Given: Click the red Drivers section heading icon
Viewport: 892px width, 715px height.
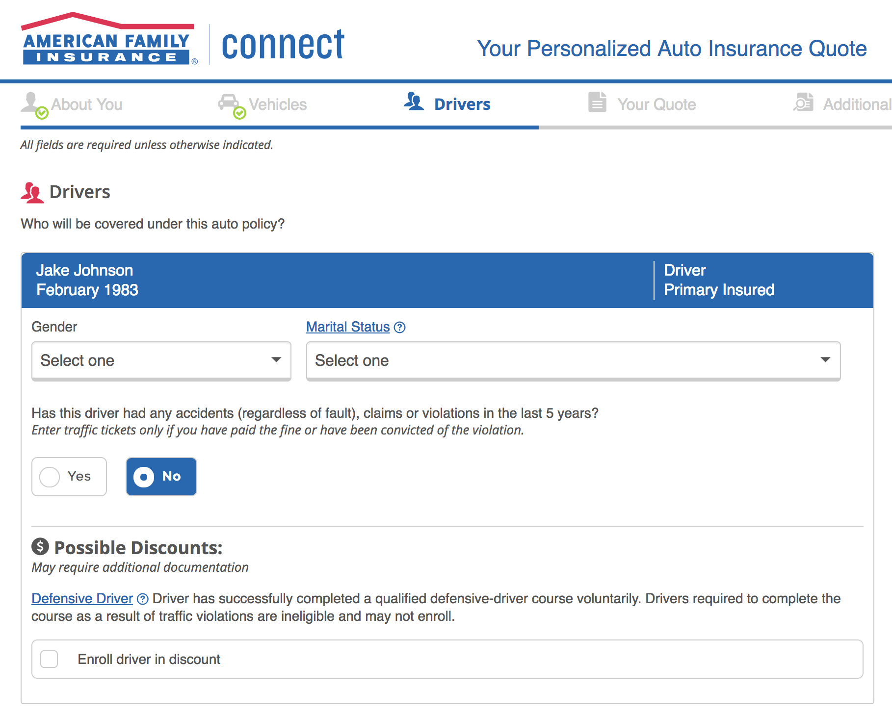Looking at the screenshot, I should pos(32,192).
